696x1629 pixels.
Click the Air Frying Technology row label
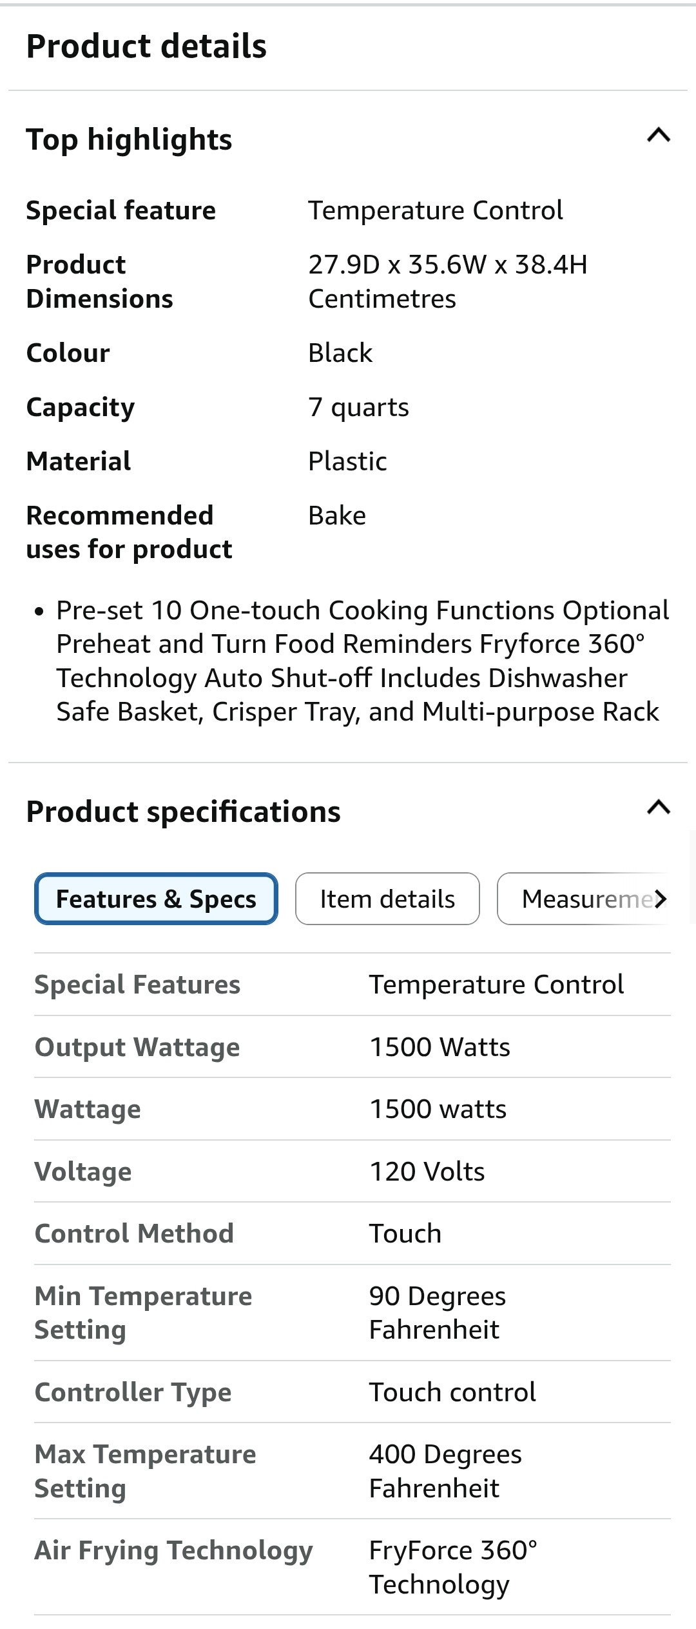[x=173, y=1550]
